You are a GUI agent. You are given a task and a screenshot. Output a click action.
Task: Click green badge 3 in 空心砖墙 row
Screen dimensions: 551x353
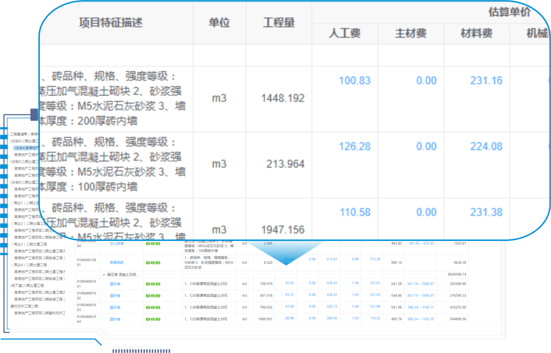click(158, 243)
